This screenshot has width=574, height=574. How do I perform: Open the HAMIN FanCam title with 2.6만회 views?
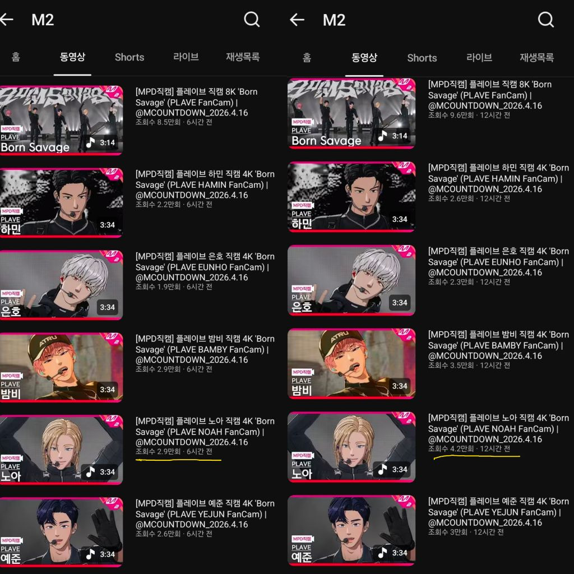click(x=498, y=178)
